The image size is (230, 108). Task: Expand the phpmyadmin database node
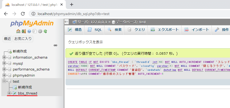coord(4,75)
